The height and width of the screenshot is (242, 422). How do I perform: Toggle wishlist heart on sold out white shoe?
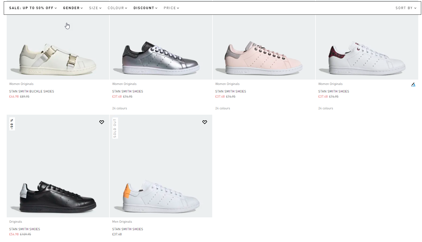205,122
